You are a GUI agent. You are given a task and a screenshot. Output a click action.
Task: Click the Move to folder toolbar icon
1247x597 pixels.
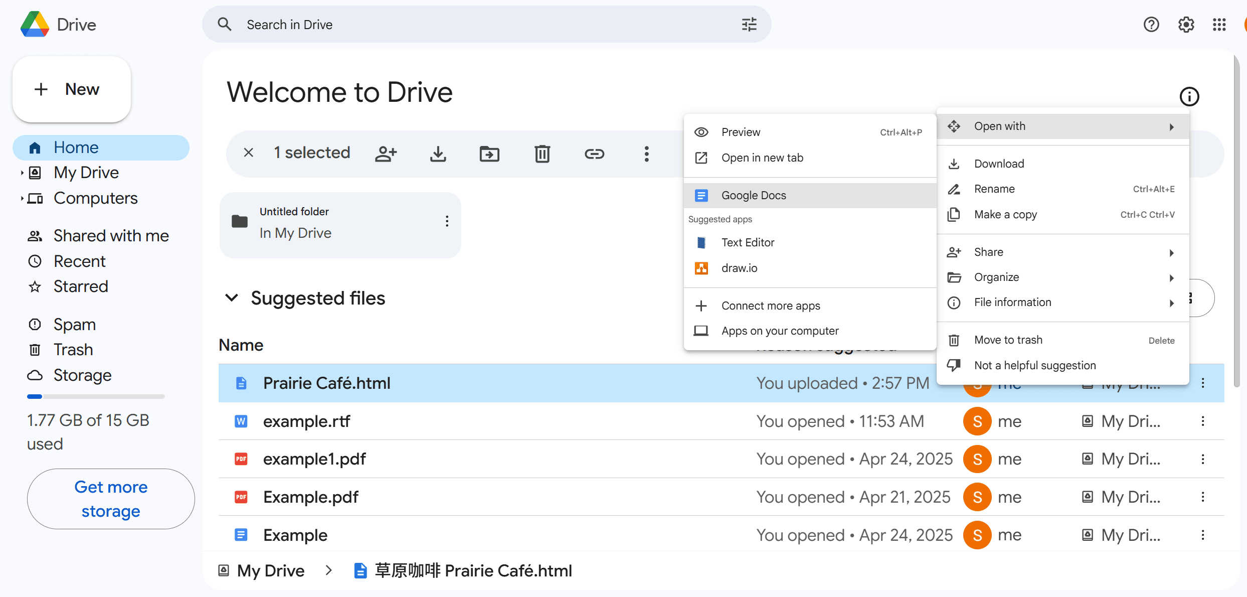click(x=490, y=154)
